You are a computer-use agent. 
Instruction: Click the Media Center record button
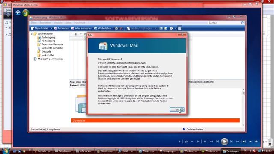pyautogui.click(x=179, y=142)
